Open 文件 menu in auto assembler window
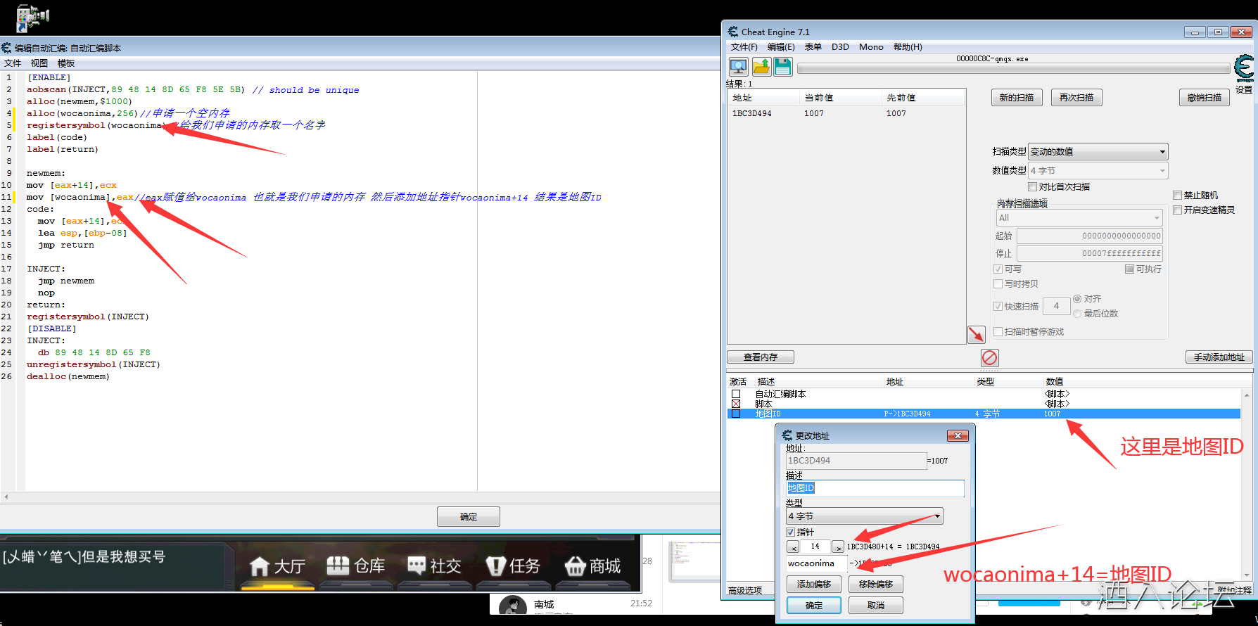1258x626 pixels. click(13, 63)
